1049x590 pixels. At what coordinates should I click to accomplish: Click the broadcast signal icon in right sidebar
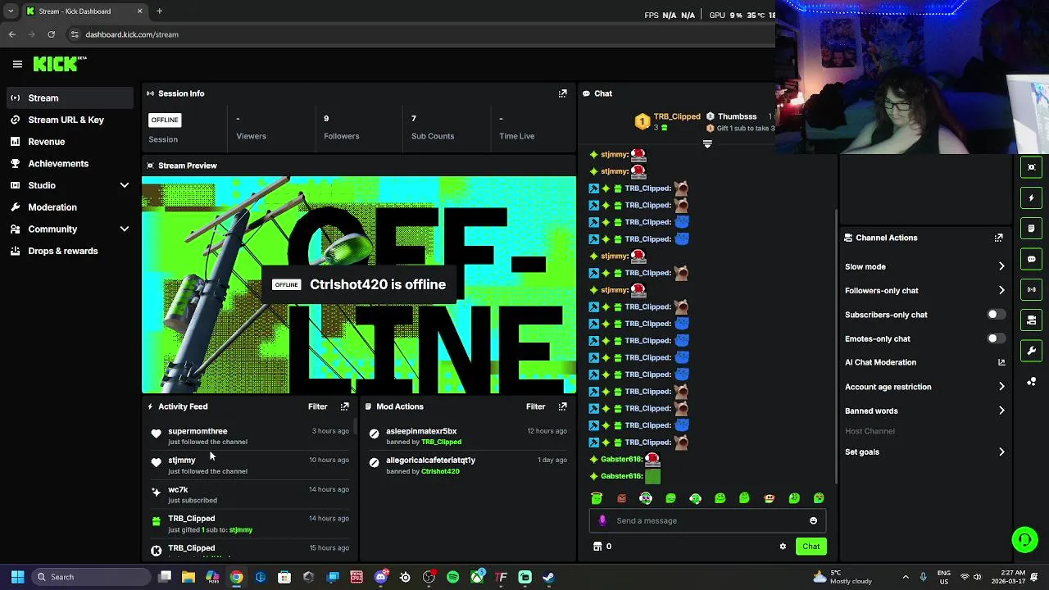(x=1031, y=289)
